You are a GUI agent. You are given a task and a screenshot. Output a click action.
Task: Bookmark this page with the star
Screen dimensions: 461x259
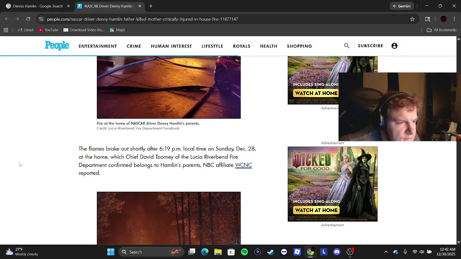[x=412, y=19]
